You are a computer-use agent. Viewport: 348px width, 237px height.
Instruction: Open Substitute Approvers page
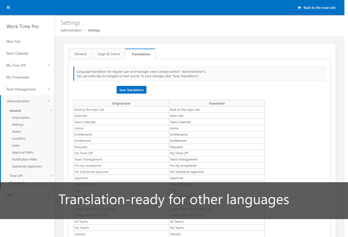[x=27, y=166]
